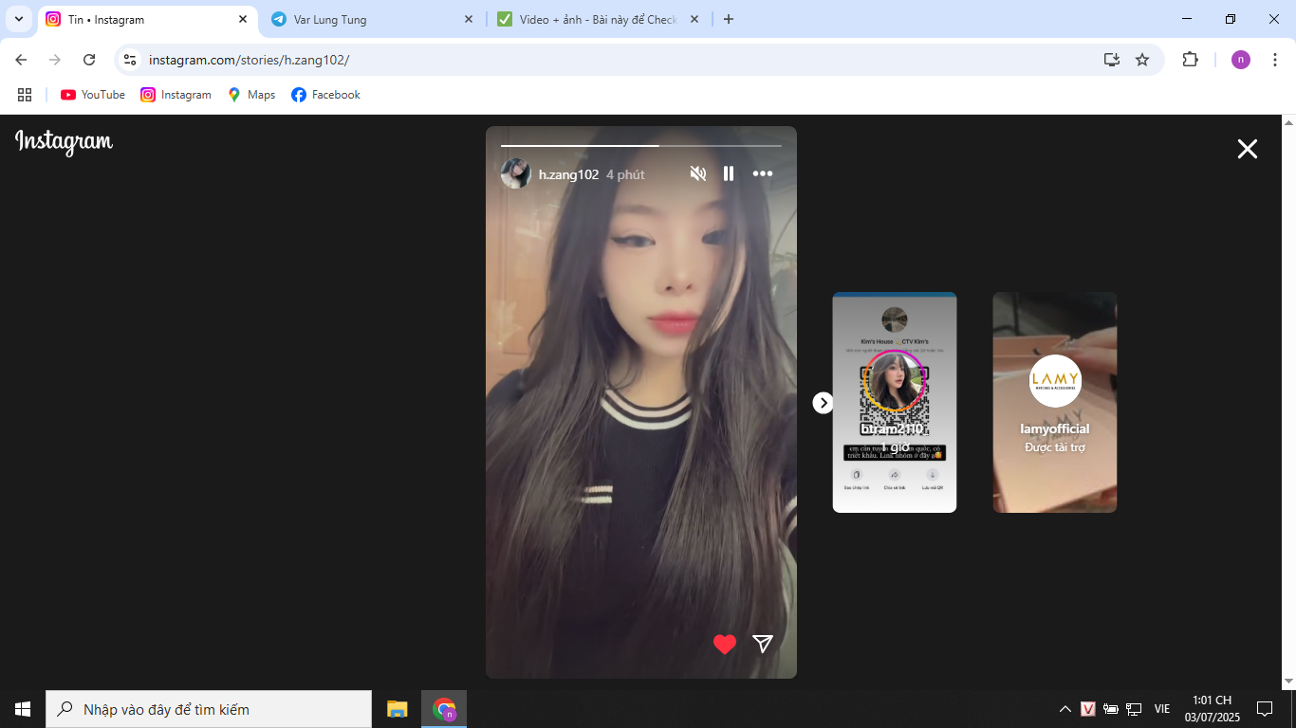Open the story more options menu
1296x728 pixels.
pos(763,173)
